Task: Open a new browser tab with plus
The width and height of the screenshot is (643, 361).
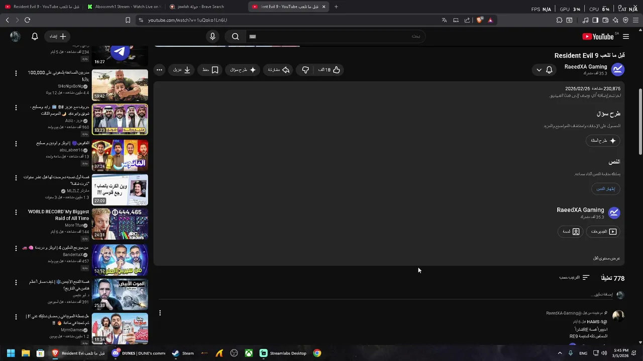Action: (336, 7)
